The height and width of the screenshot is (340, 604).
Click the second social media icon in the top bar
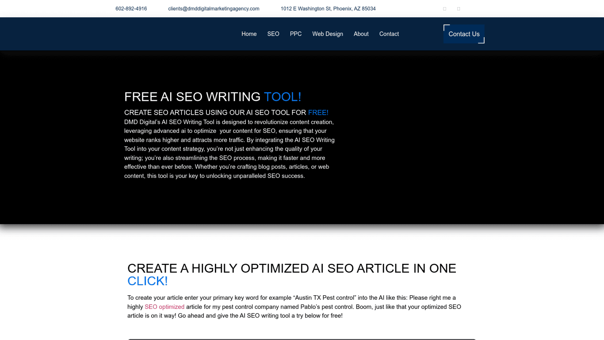click(459, 8)
